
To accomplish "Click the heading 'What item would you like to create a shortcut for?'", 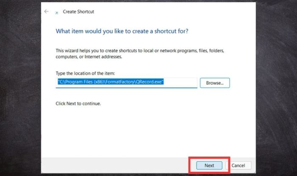I will (122, 31).
